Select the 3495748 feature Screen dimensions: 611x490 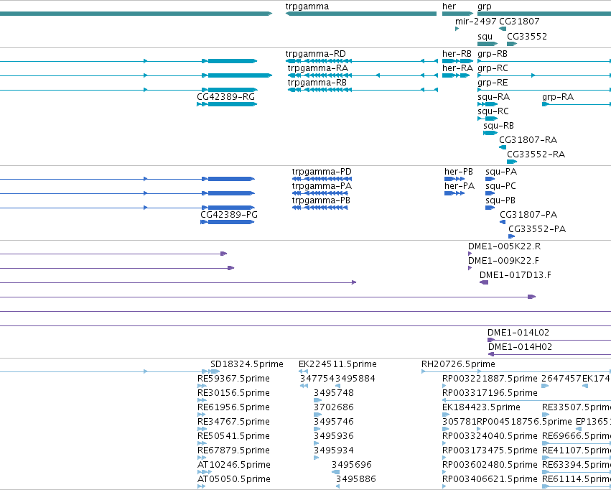pyautogui.click(x=318, y=400)
